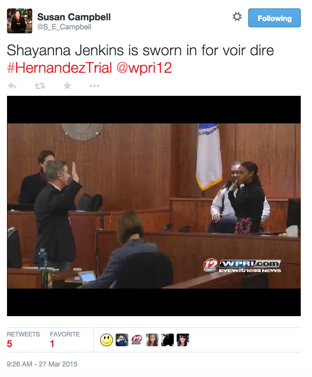Click the @S_E_Campbell handle
The height and width of the screenshot is (377, 312).
[x=64, y=27]
